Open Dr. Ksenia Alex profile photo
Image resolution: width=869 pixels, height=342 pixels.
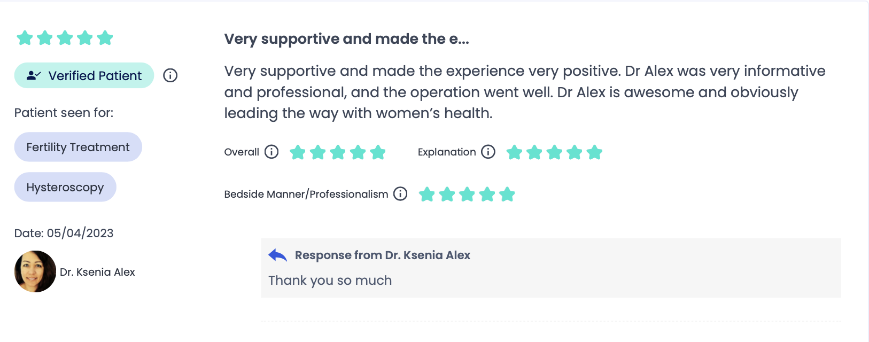[35, 271]
